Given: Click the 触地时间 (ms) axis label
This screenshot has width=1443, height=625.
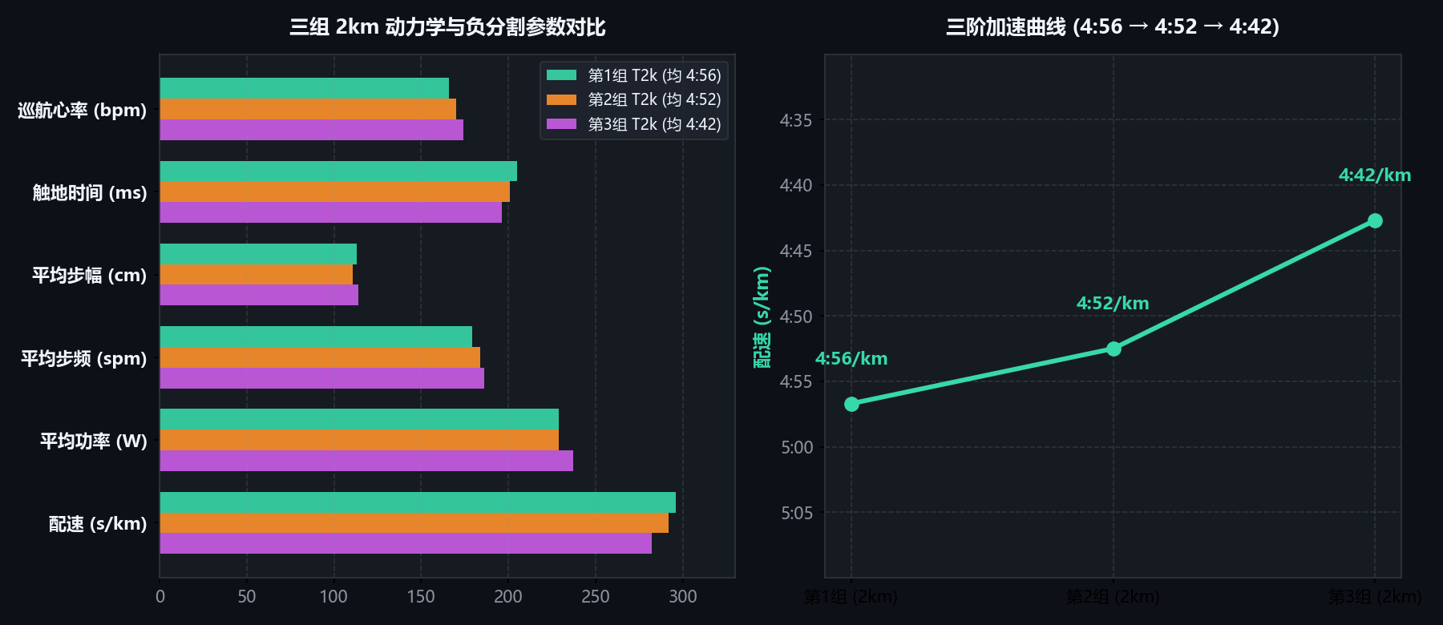Looking at the screenshot, I should coord(90,192).
